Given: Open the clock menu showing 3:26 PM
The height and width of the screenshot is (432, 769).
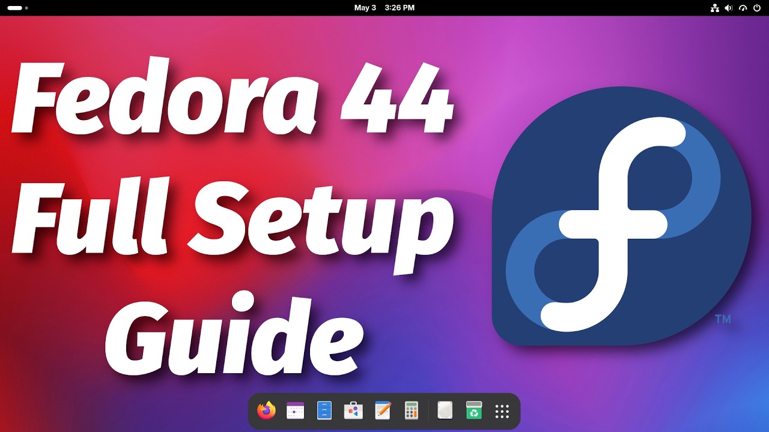Looking at the screenshot, I should click(x=400, y=8).
